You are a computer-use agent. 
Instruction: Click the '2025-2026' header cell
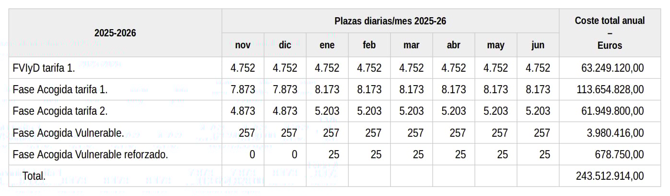(115, 33)
